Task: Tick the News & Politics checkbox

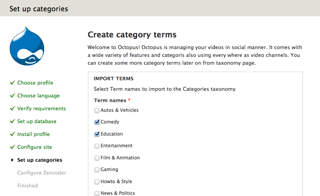Action: 97,193
